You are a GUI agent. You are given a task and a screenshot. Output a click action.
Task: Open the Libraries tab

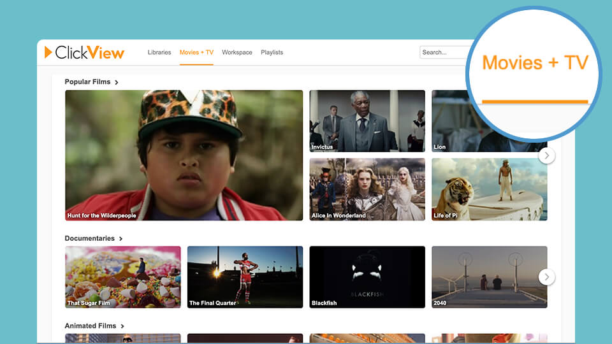pyautogui.click(x=159, y=52)
